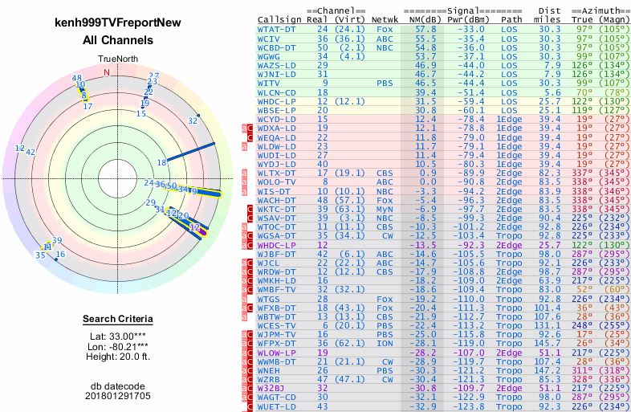Click the 'C' warning icon next to WSAV-DT
The width and height of the screenshot is (631, 412).
pyautogui.click(x=250, y=218)
